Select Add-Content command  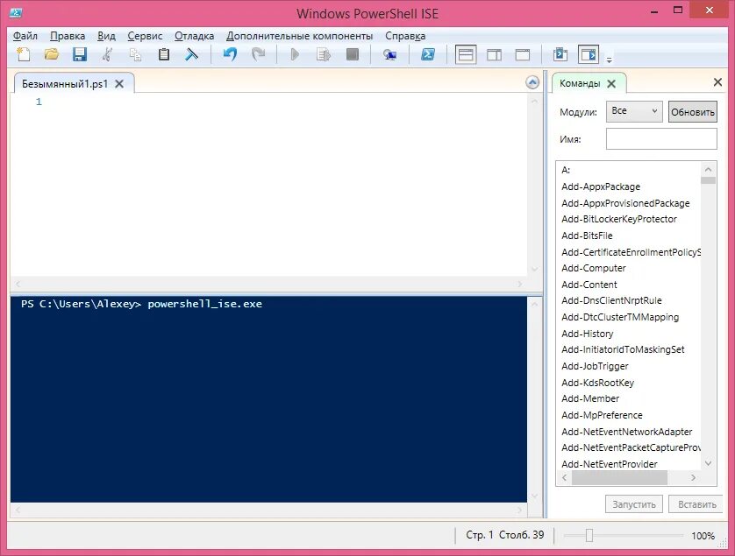point(589,285)
